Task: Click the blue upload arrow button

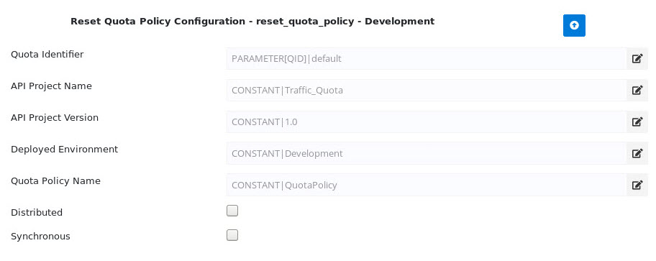Action: tap(574, 25)
